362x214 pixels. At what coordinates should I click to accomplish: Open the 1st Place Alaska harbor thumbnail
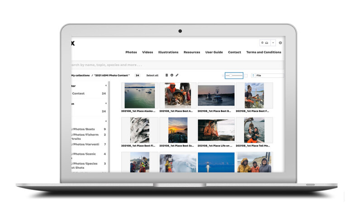[139, 95]
